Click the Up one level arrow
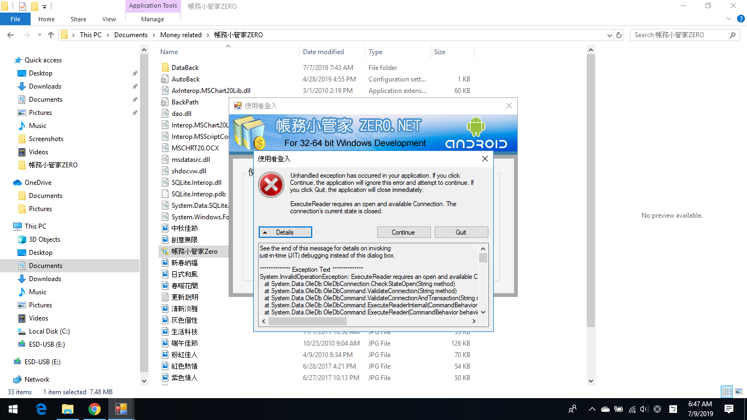747x420 pixels. click(51, 35)
